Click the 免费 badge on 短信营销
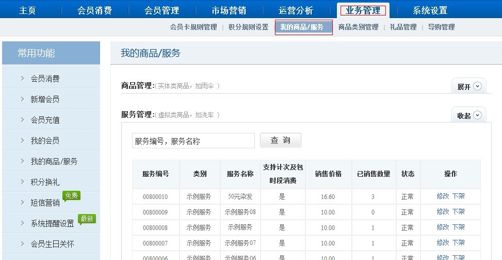Viewport: 502px width, 260px height. (x=72, y=195)
